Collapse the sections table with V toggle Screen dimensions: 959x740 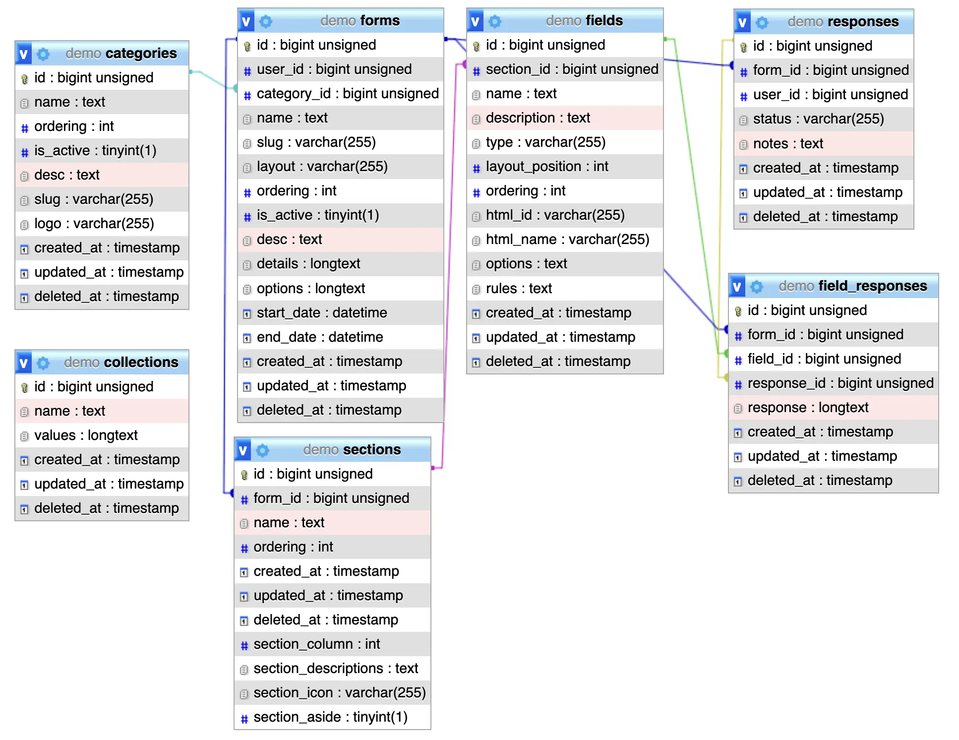point(243,450)
